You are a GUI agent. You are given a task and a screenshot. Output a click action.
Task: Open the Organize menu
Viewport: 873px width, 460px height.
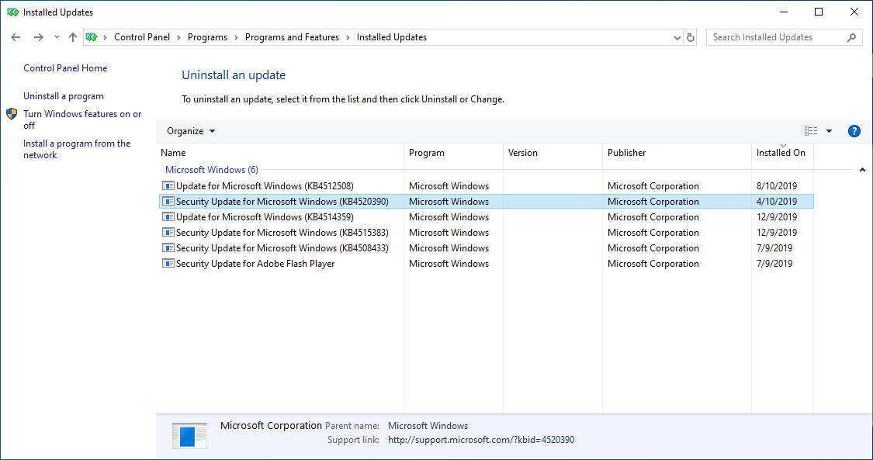click(191, 131)
